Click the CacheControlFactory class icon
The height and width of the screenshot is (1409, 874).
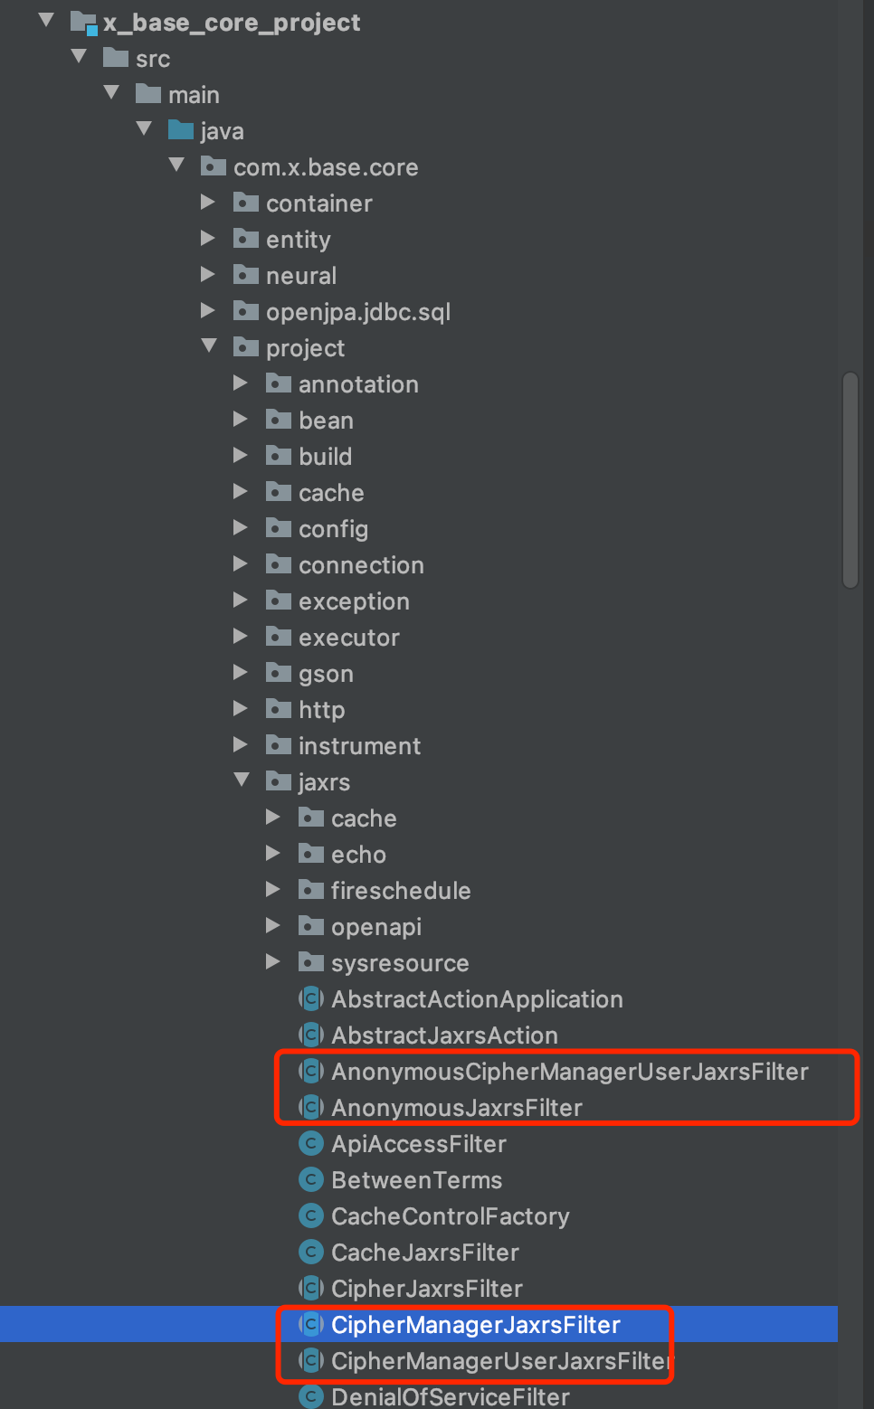pyautogui.click(x=311, y=1216)
